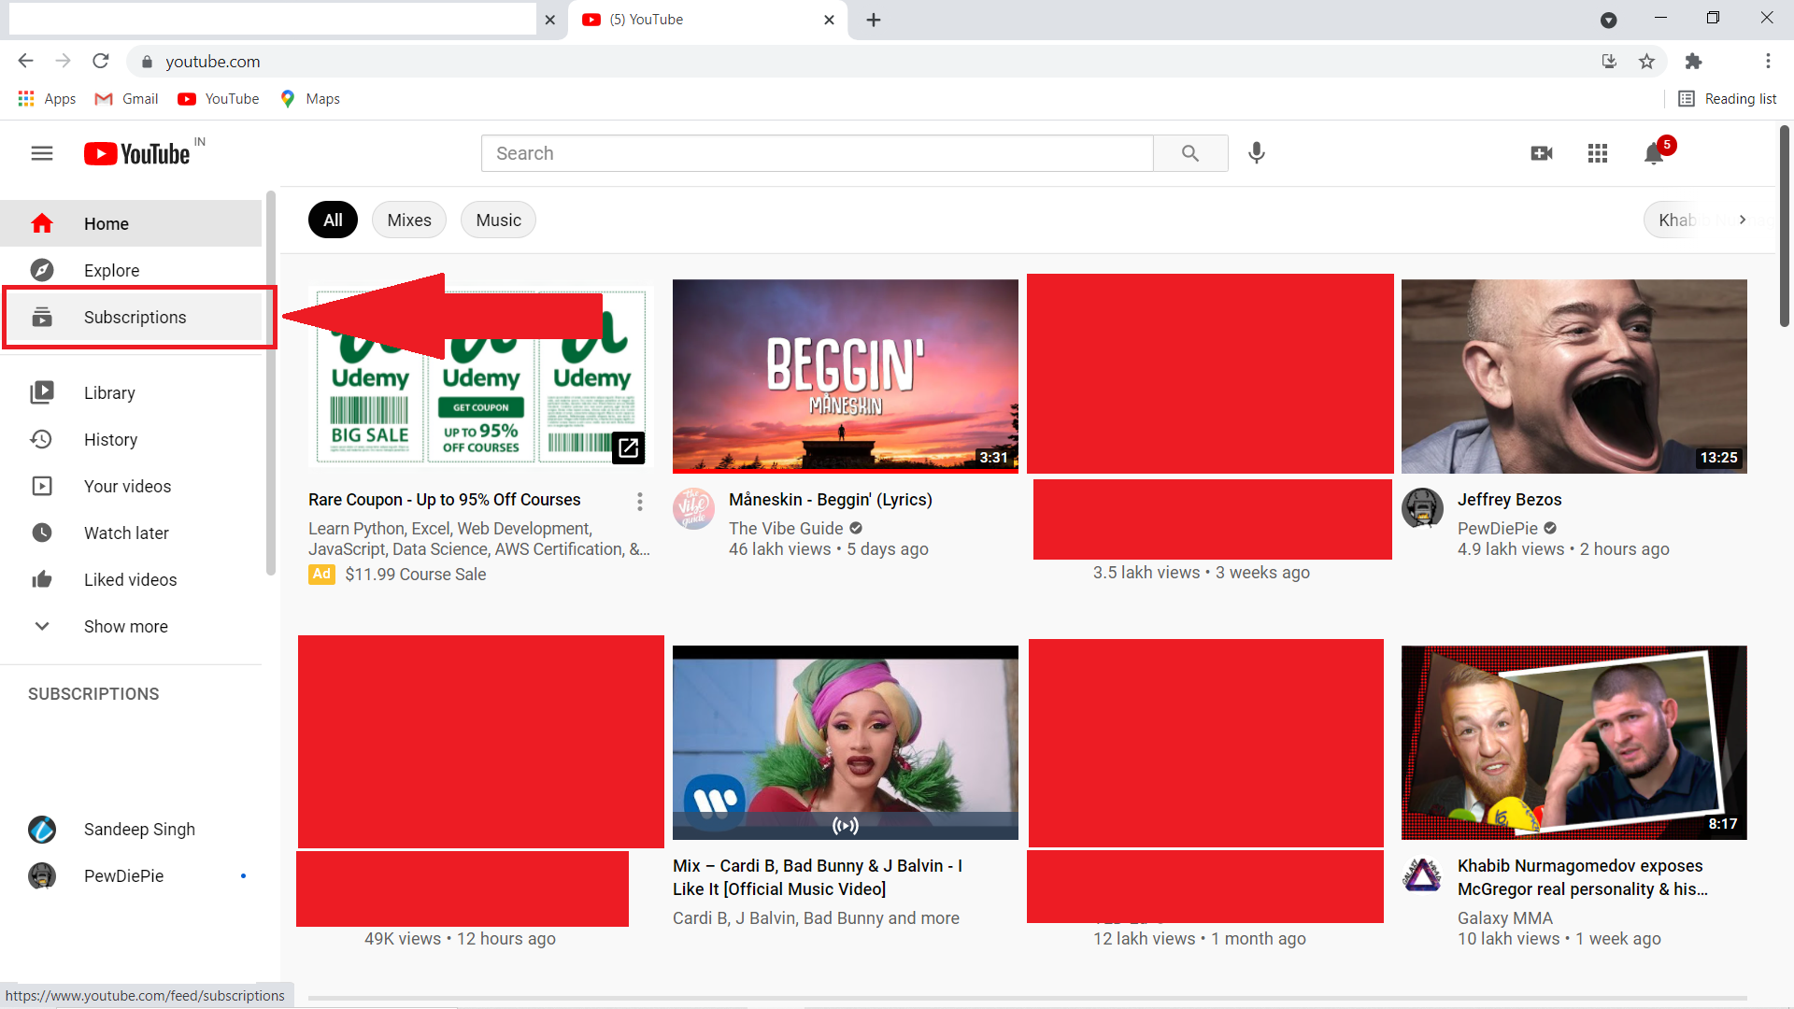Open The Vibe Guide channel avatar
Image resolution: width=1794 pixels, height=1009 pixels.
[693, 508]
